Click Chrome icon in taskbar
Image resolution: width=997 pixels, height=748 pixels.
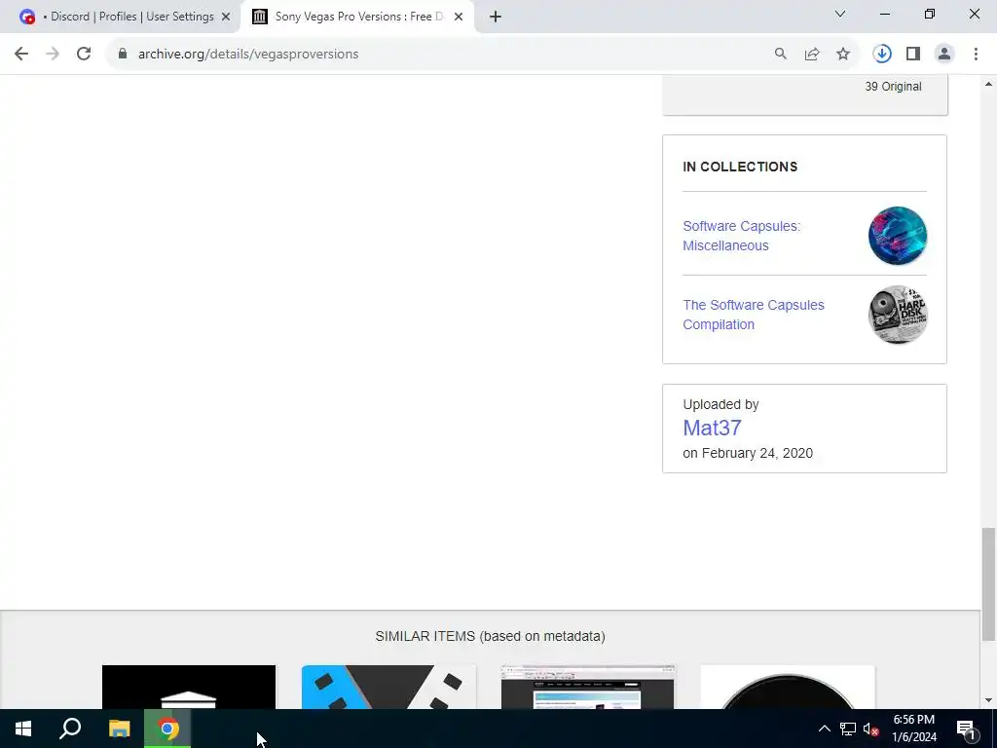[167, 729]
